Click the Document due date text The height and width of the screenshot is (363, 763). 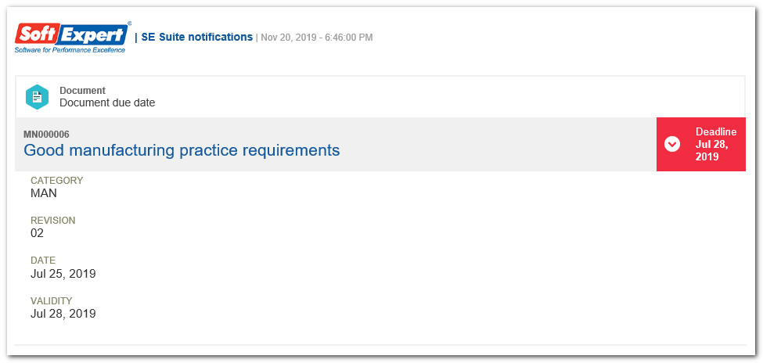[107, 103]
